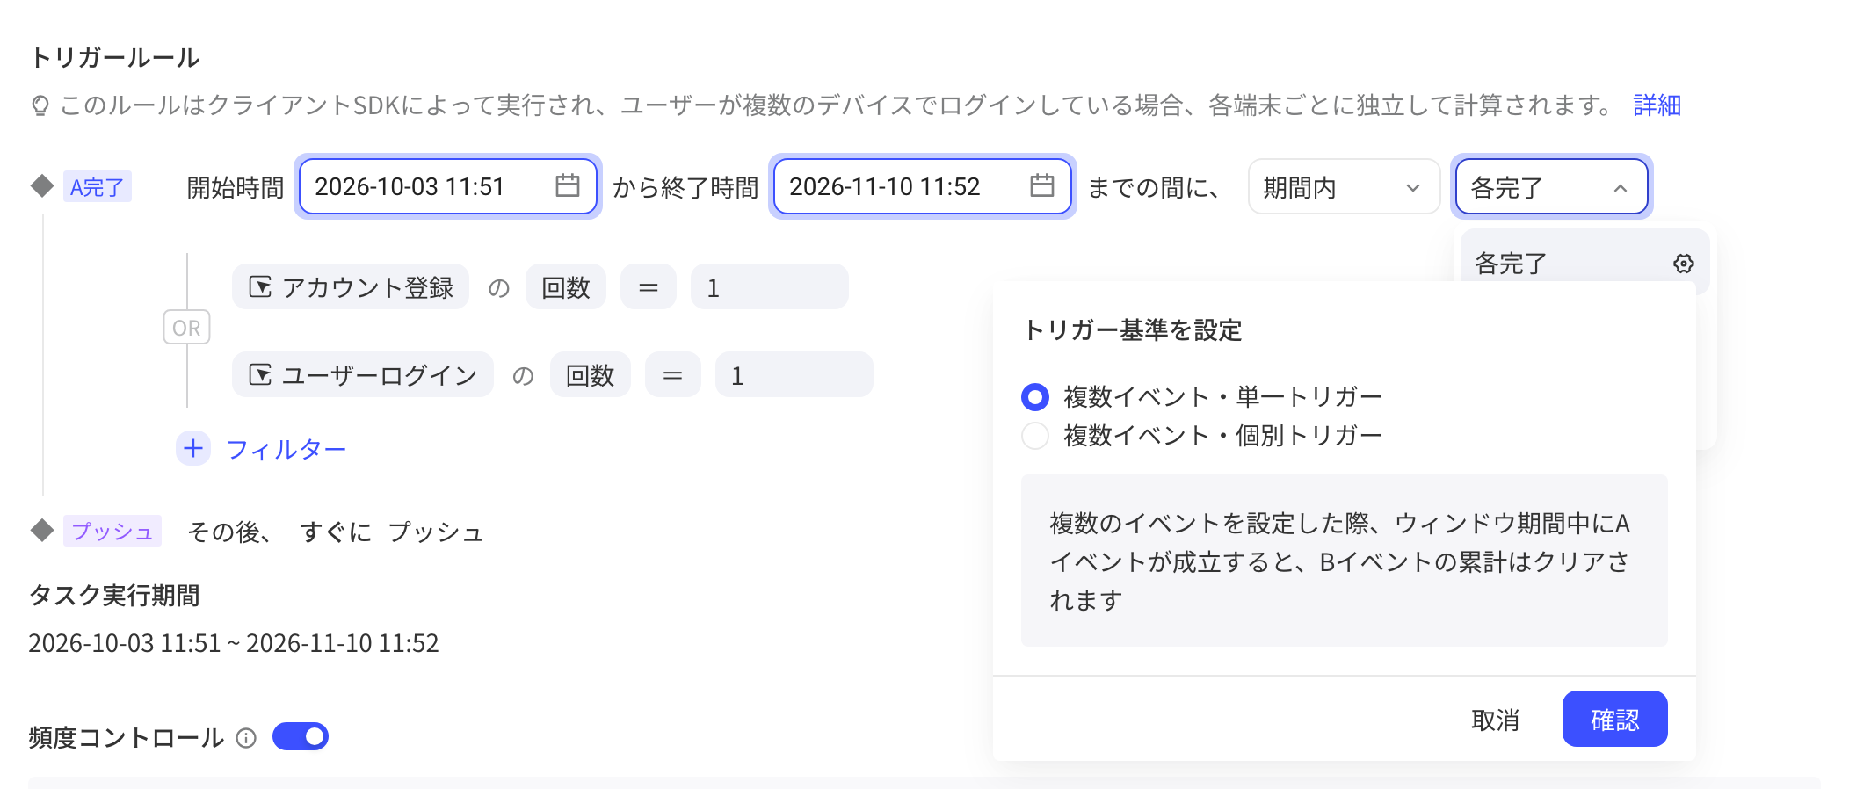Edit the count value for アカウント登録

pyautogui.click(x=770, y=286)
